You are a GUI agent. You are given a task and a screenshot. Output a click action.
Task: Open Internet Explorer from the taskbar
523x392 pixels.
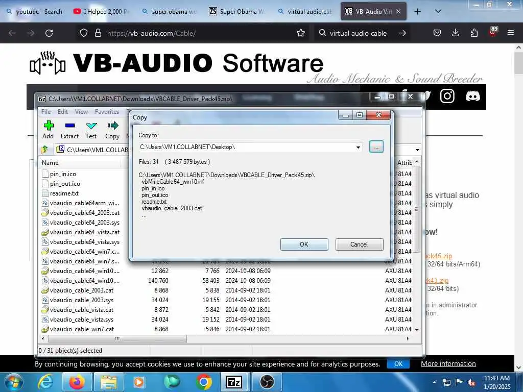pyautogui.click(x=45, y=382)
